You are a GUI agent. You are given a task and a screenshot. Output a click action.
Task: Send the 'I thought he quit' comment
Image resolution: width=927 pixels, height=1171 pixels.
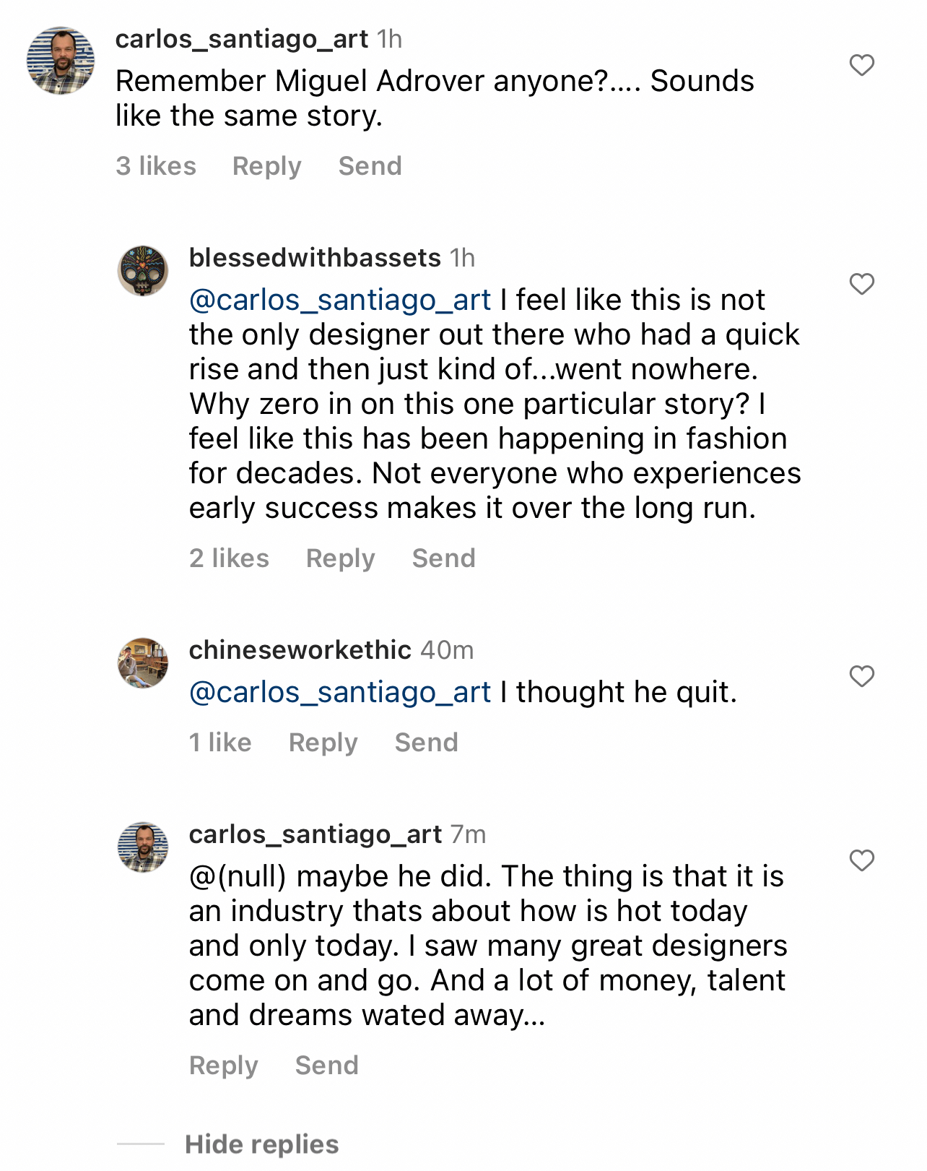(x=426, y=743)
